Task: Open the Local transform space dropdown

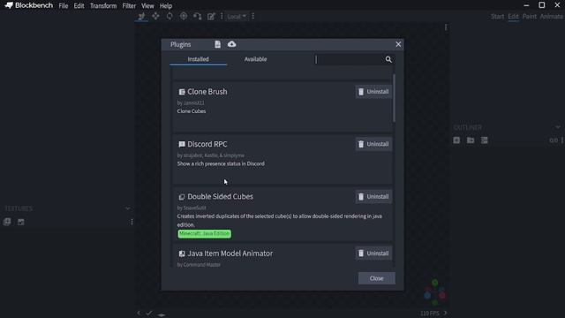Action: coord(237,17)
